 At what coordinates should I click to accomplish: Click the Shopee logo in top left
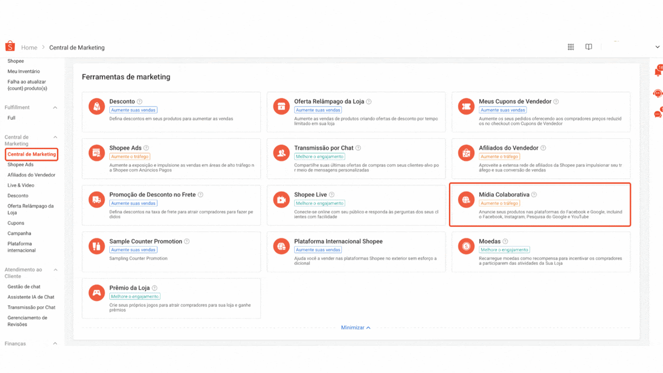(9, 46)
